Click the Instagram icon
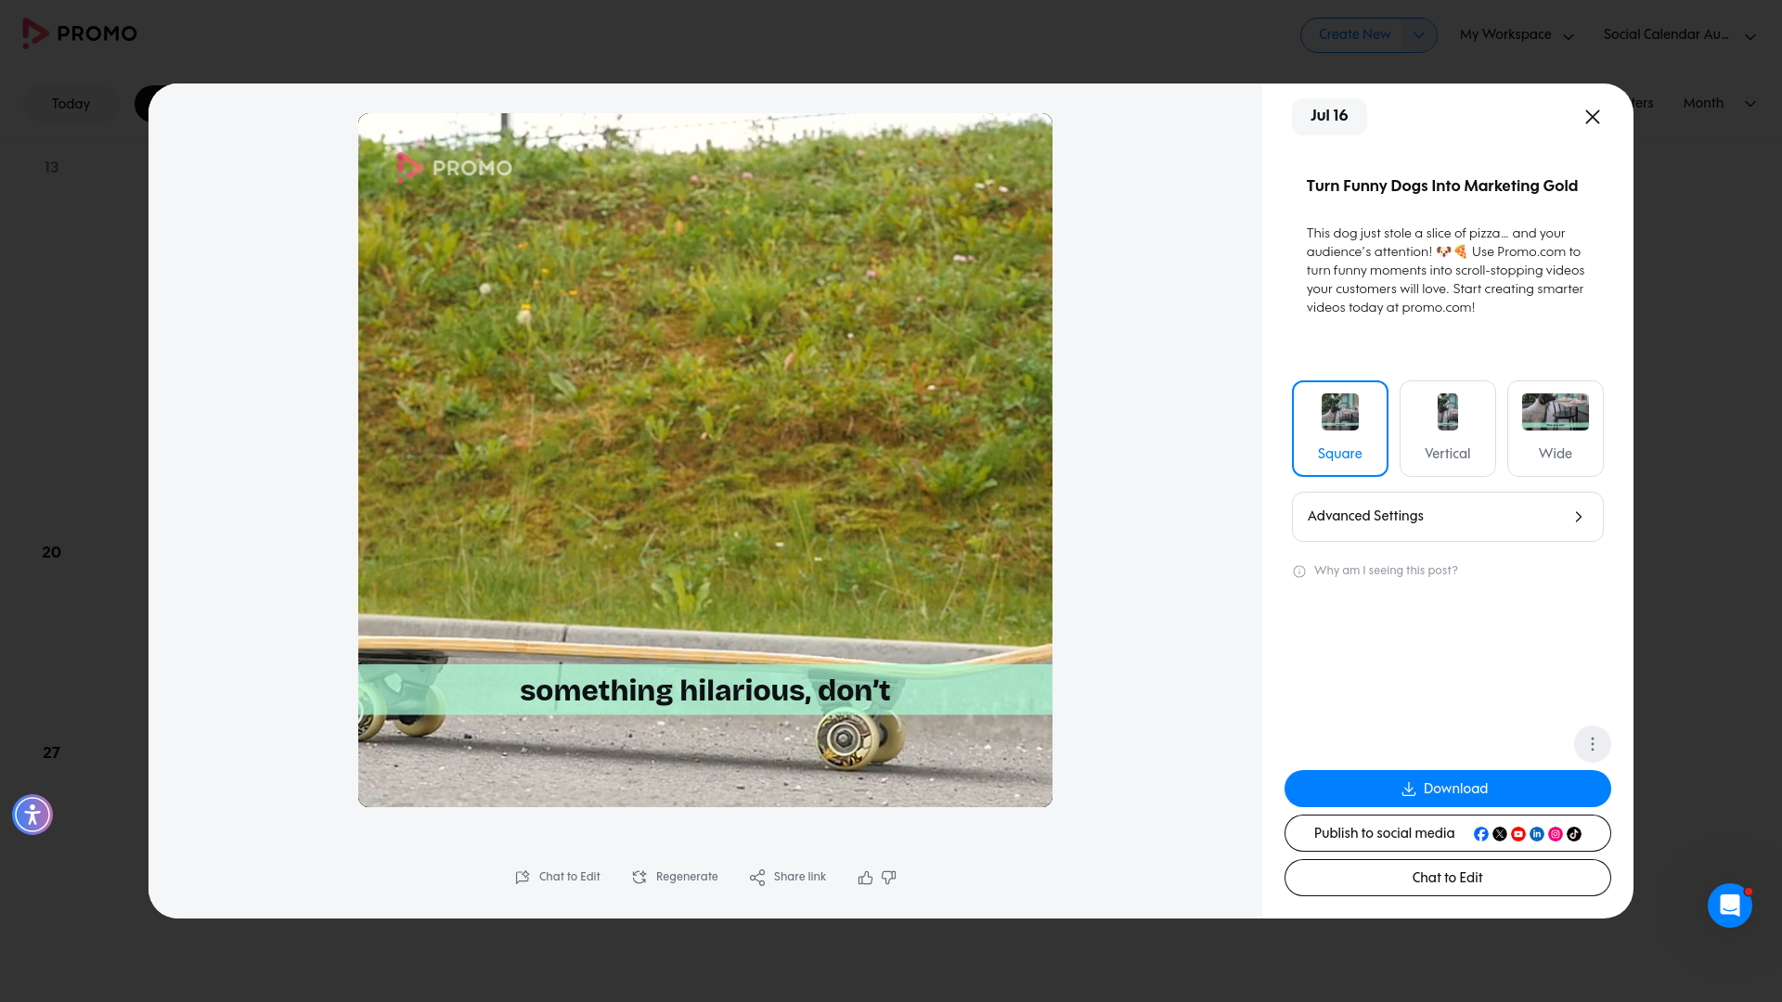Image resolution: width=1782 pixels, height=1002 pixels. 1556,834
